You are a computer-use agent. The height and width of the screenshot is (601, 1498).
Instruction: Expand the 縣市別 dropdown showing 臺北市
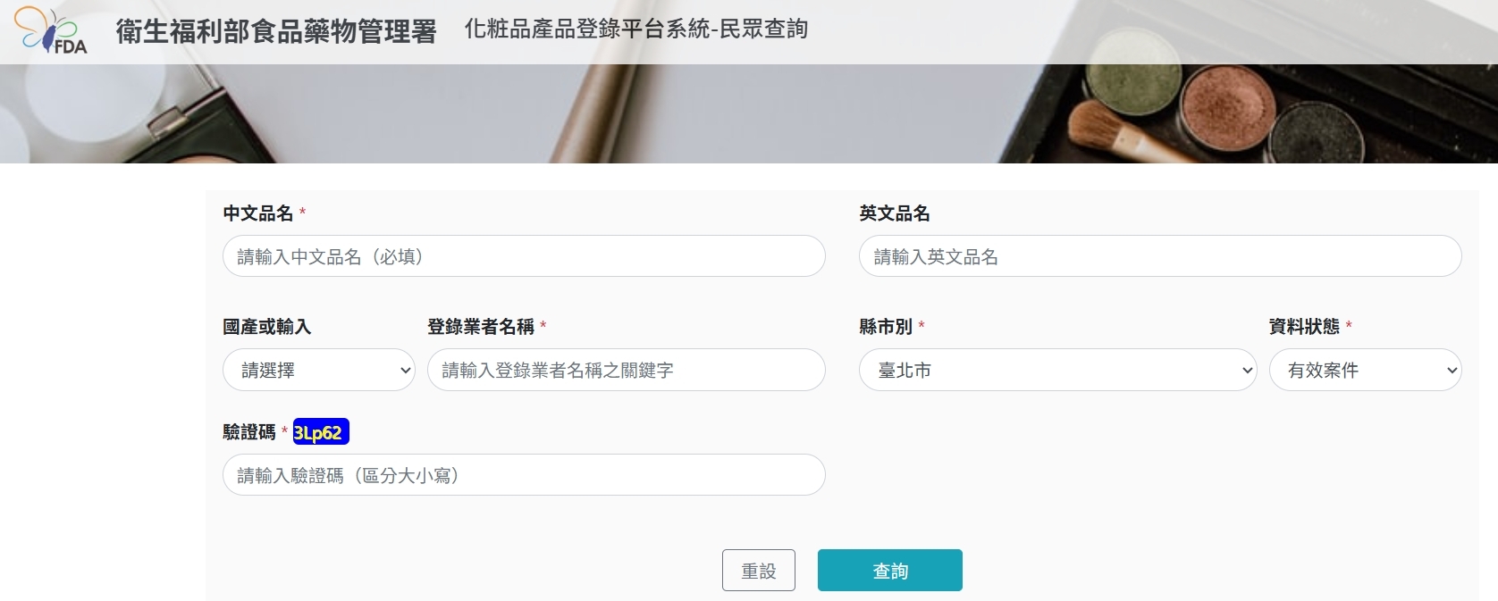click(1057, 370)
